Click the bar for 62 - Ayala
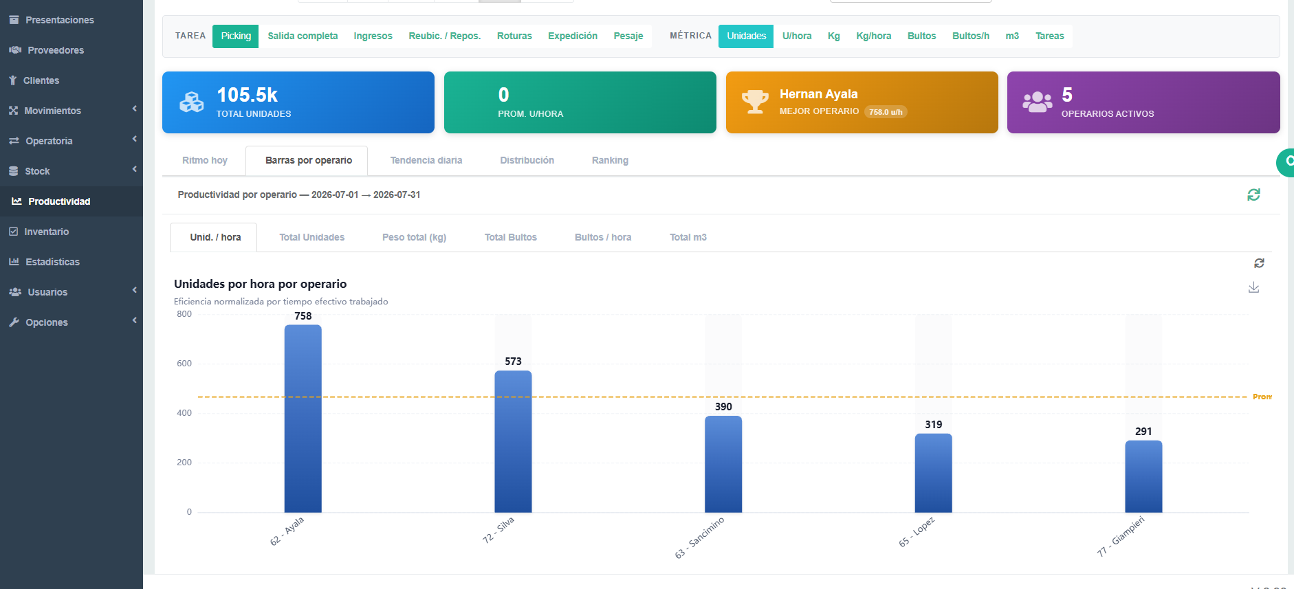Image resolution: width=1294 pixels, height=589 pixels. click(x=303, y=419)
